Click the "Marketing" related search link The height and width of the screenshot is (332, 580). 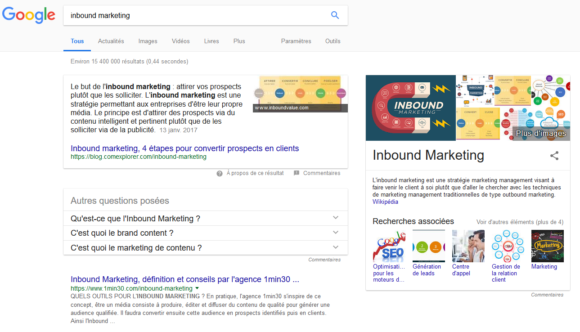pyautogui.click(x=544, y=267)
